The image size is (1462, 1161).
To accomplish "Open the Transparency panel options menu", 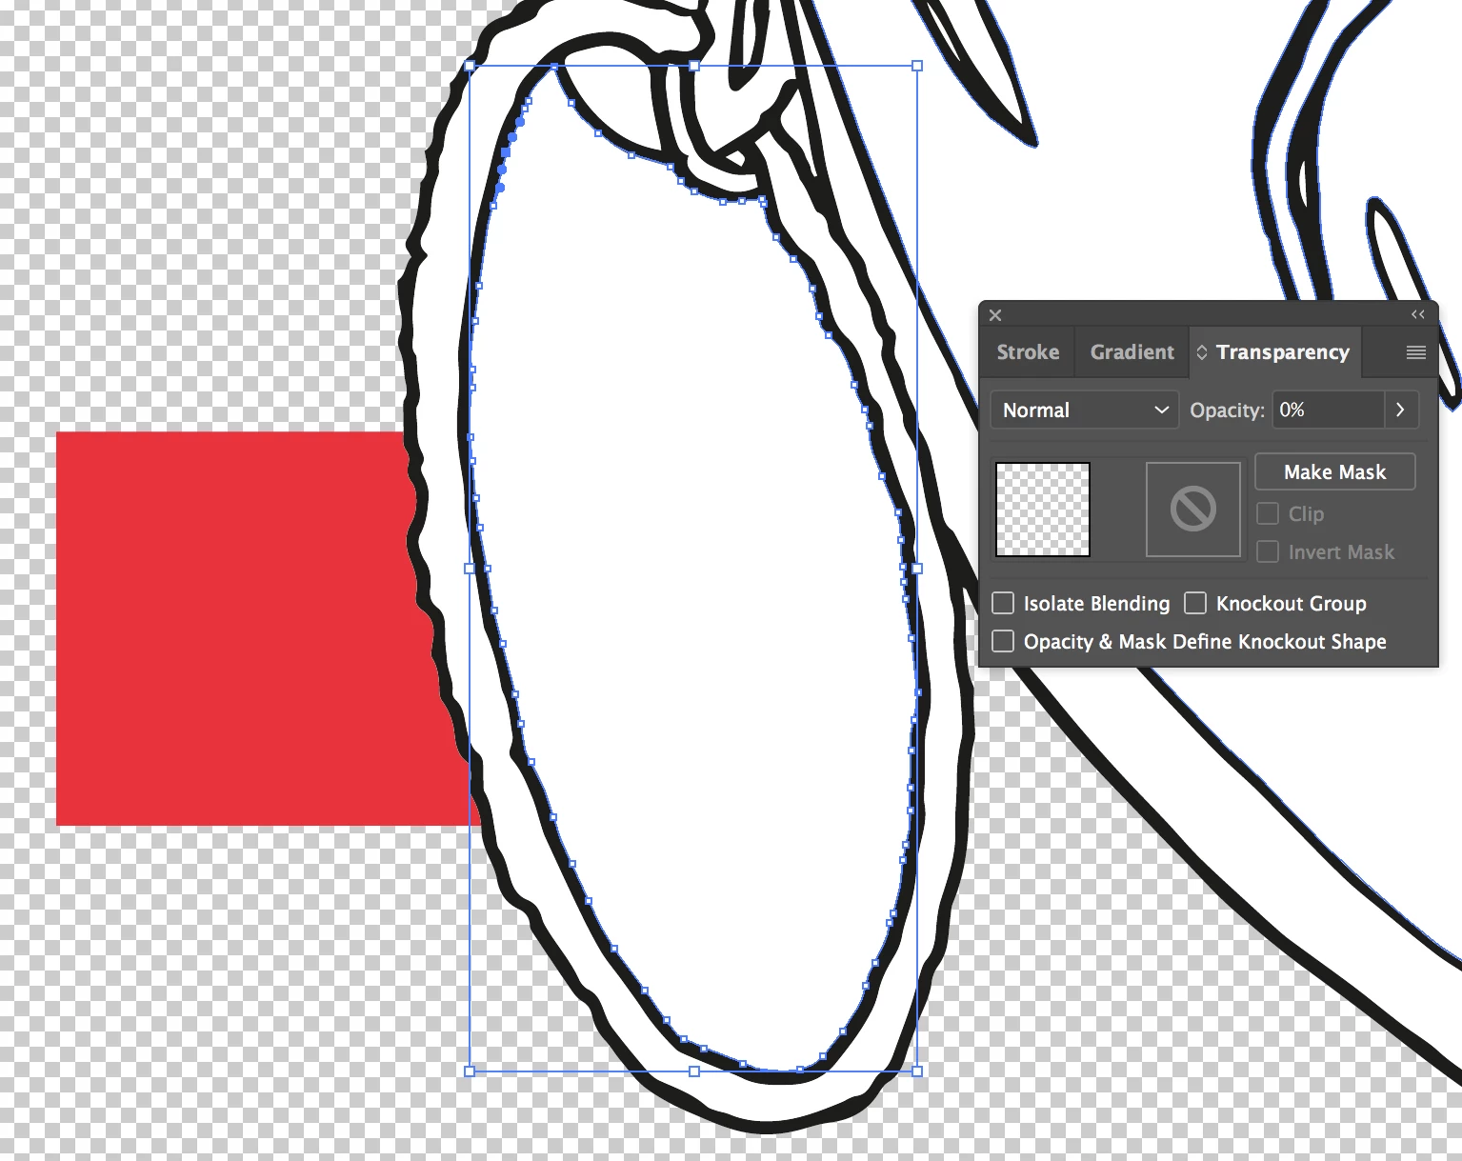I will (1416, 352).
